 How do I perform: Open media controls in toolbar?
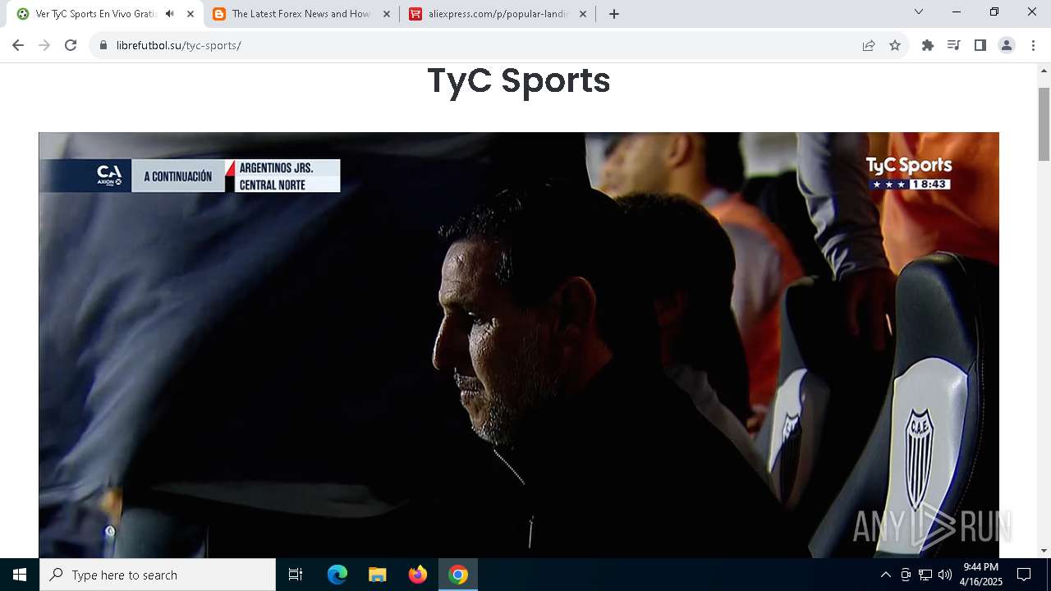tap(953, 45)
